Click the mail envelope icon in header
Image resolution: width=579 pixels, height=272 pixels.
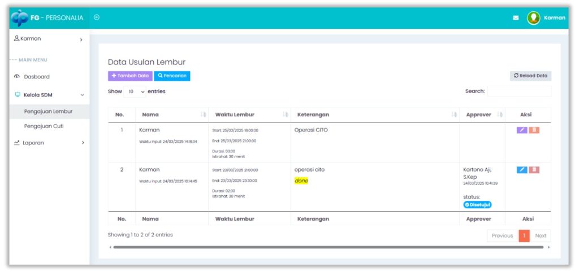516,17
